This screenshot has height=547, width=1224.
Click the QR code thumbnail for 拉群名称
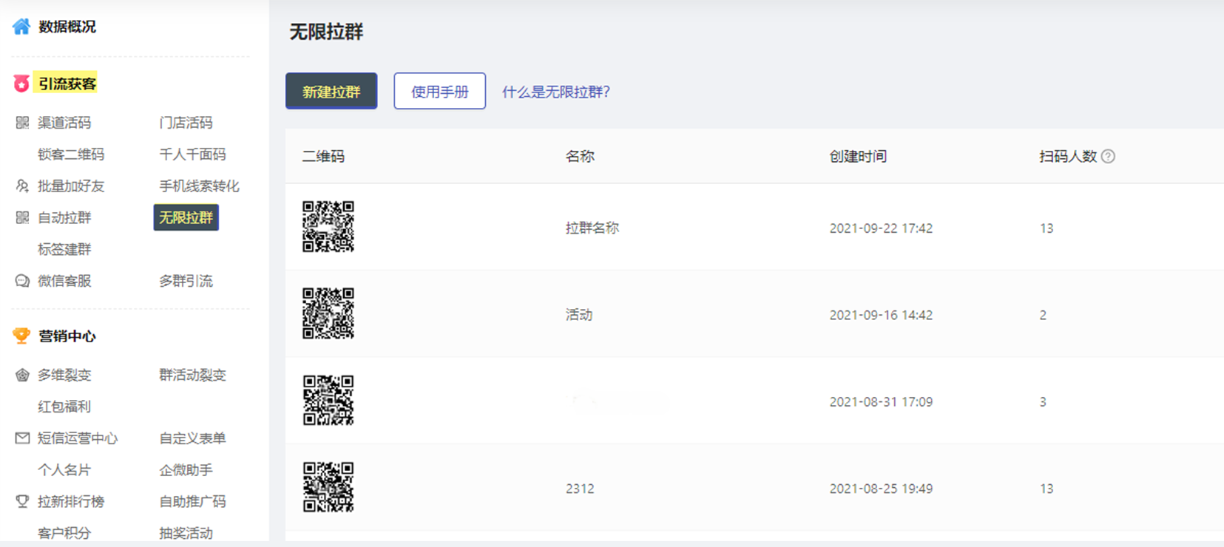click(x=328, y=227)
